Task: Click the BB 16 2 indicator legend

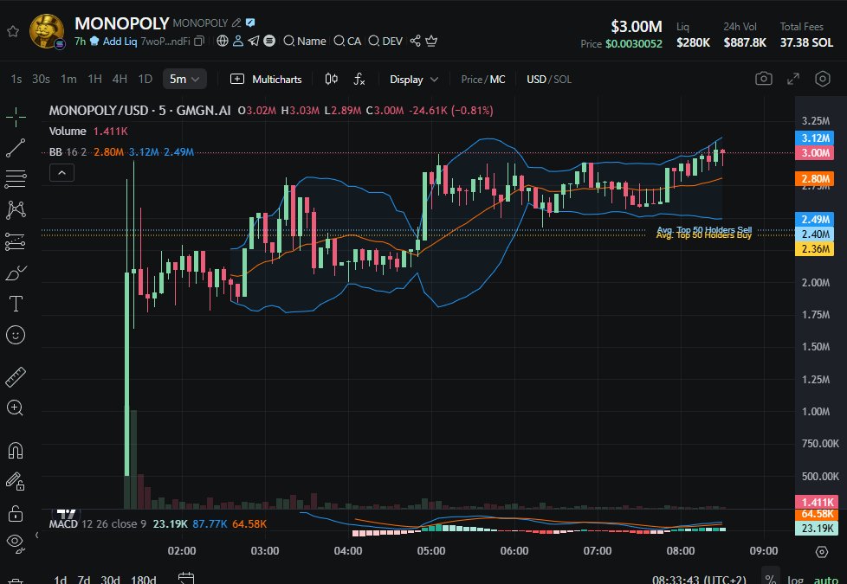Action: tap(68, 152)
